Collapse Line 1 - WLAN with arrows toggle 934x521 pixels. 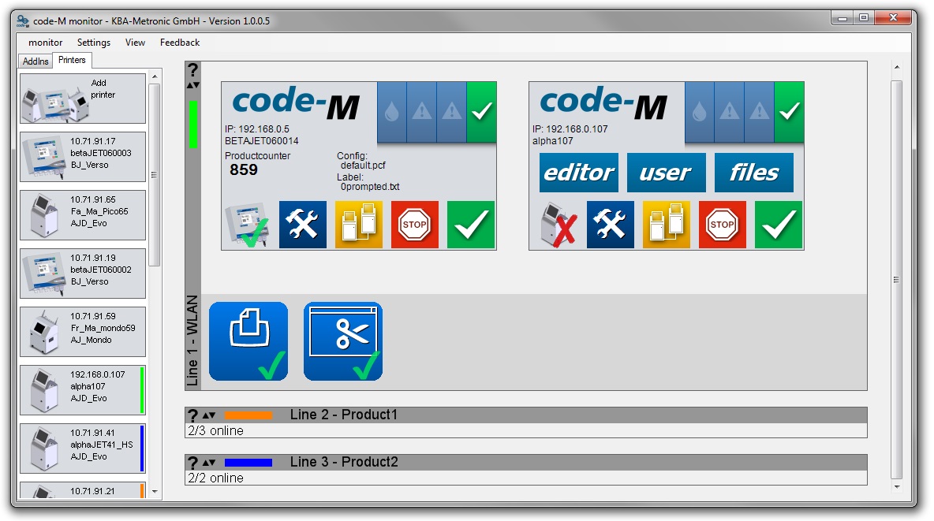click(x=193, y=85)
